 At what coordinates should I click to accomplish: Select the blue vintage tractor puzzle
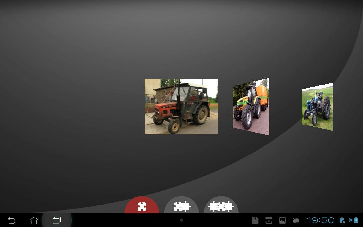[x=317, y=106]
